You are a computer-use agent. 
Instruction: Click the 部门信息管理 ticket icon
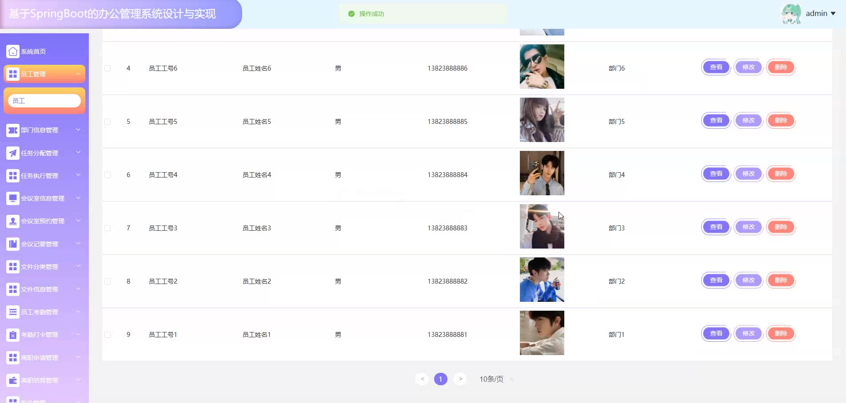[x=13, y=130]
